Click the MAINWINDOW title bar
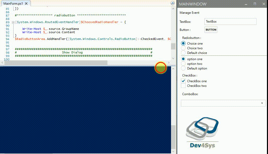 coord(193,4)
